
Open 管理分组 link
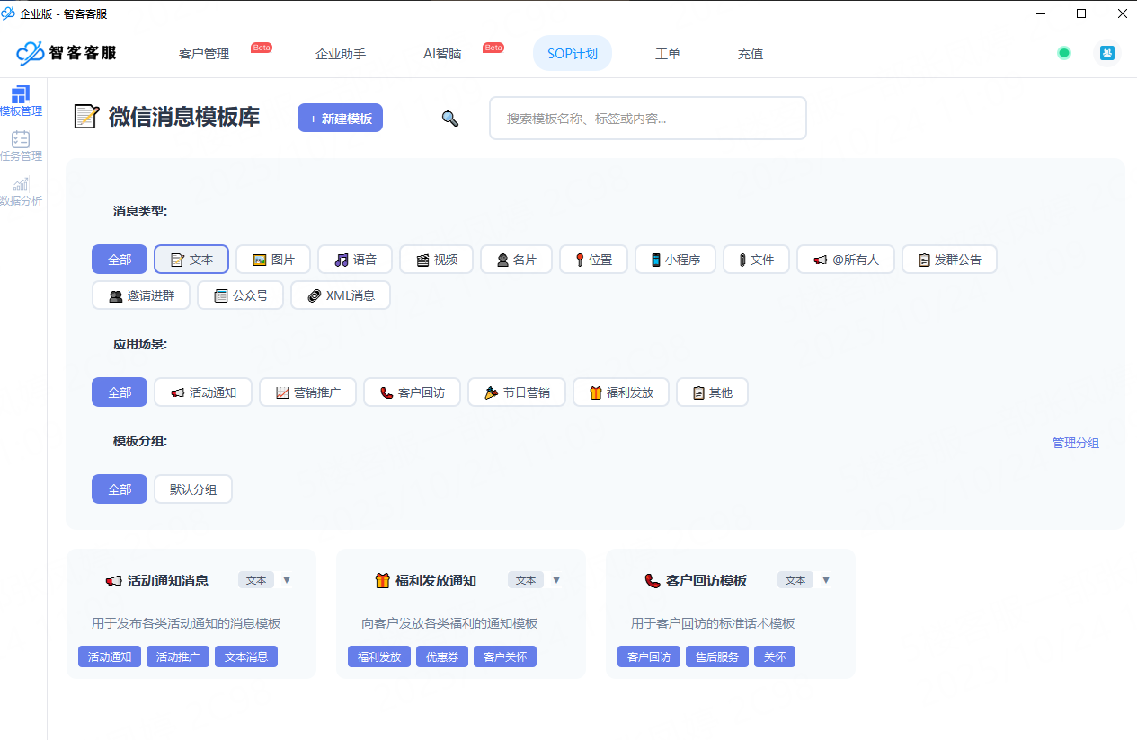pyautogui.click(x=1075, y=442)
